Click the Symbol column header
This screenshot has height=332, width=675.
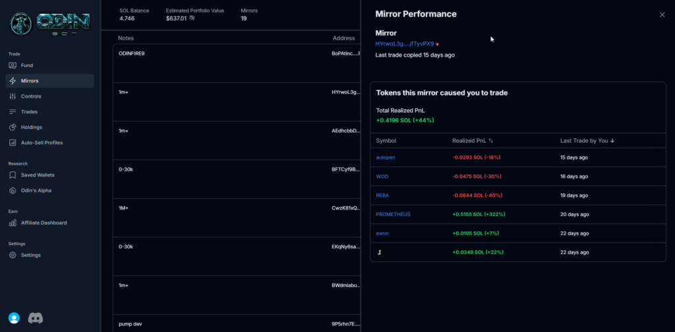pyautogui.click(x=386, y=140)
